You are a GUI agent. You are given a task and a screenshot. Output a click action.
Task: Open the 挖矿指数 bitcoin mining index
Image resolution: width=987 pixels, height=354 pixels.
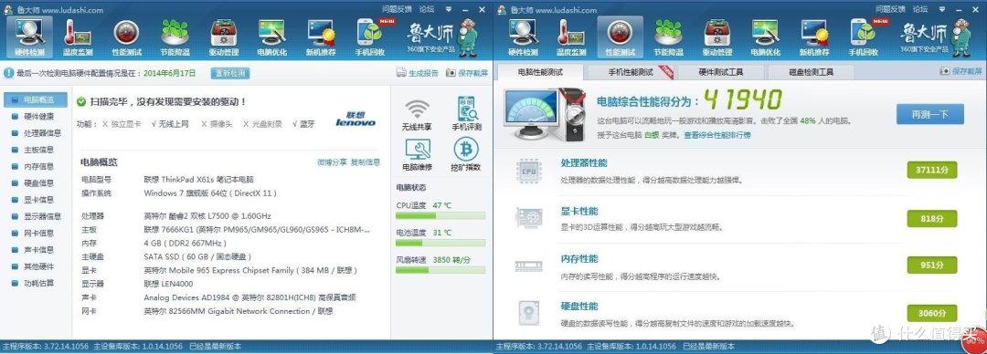click(466, 155)
